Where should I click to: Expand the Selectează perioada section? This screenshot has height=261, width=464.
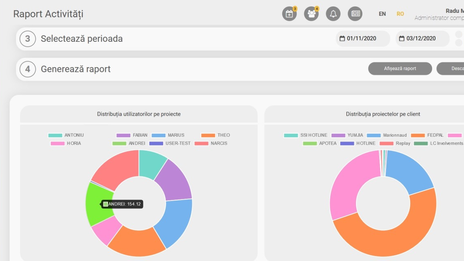82,39
